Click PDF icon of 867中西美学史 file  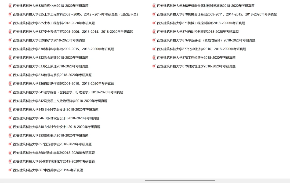(10, 170)
